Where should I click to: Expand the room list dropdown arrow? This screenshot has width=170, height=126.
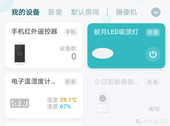point(156,12)
